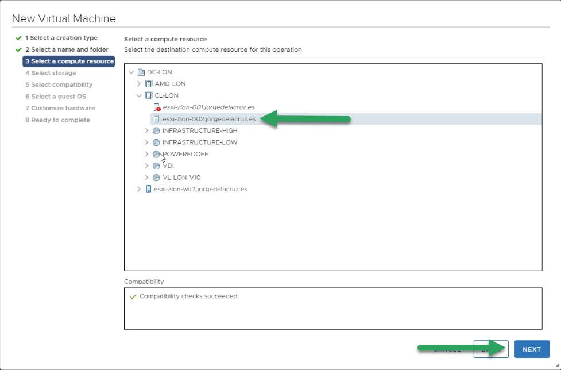Expand the INFRASTRUCTURE-LOW resource pool
Image resolution: width=561 pixels, height=370 pixels.
pyautogui.click(x=146, y=142)
